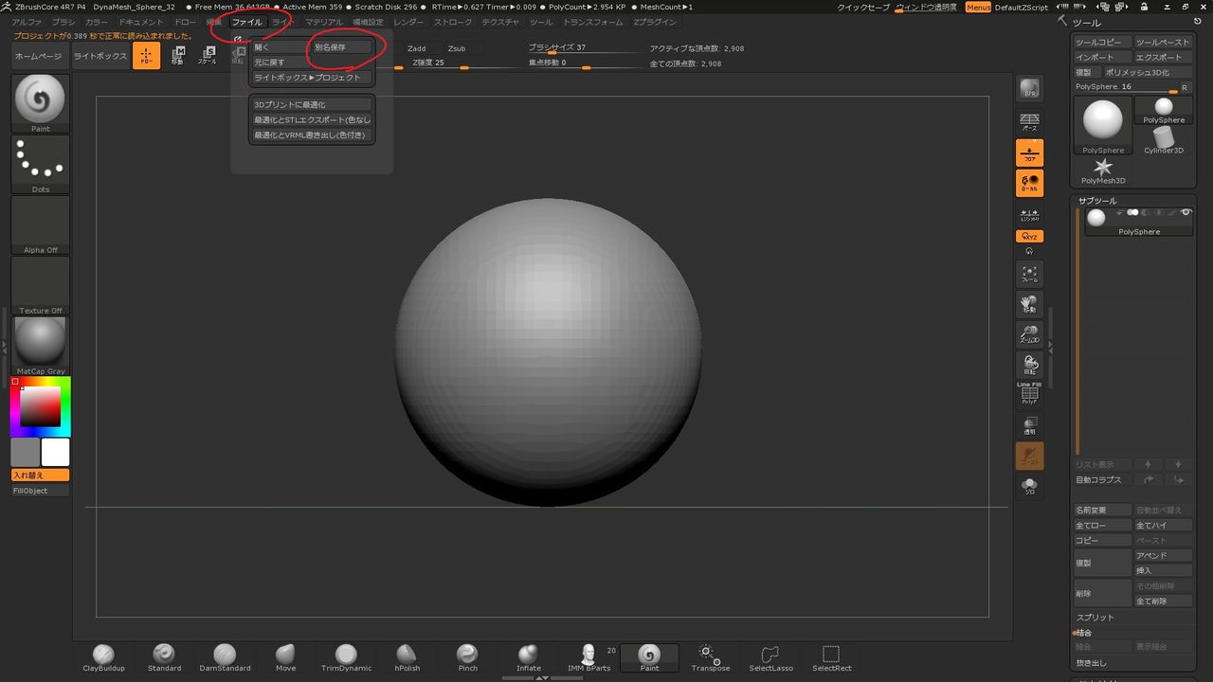Viewport: 1213px width, 682px height.
Task: Toggle the Floor (フロア) grid
Action: coord(1029,153)
